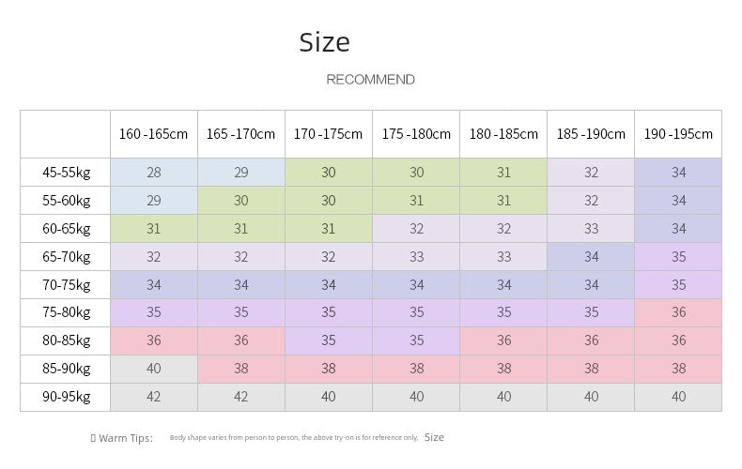Image resolution: width=742 pixels, height=469 pixels.
Task: Select size 33 under 185-190cm column
Action: click(x=591, y=229)
